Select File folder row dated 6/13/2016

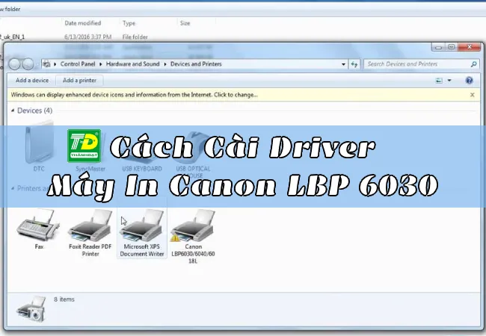[74, 37]
